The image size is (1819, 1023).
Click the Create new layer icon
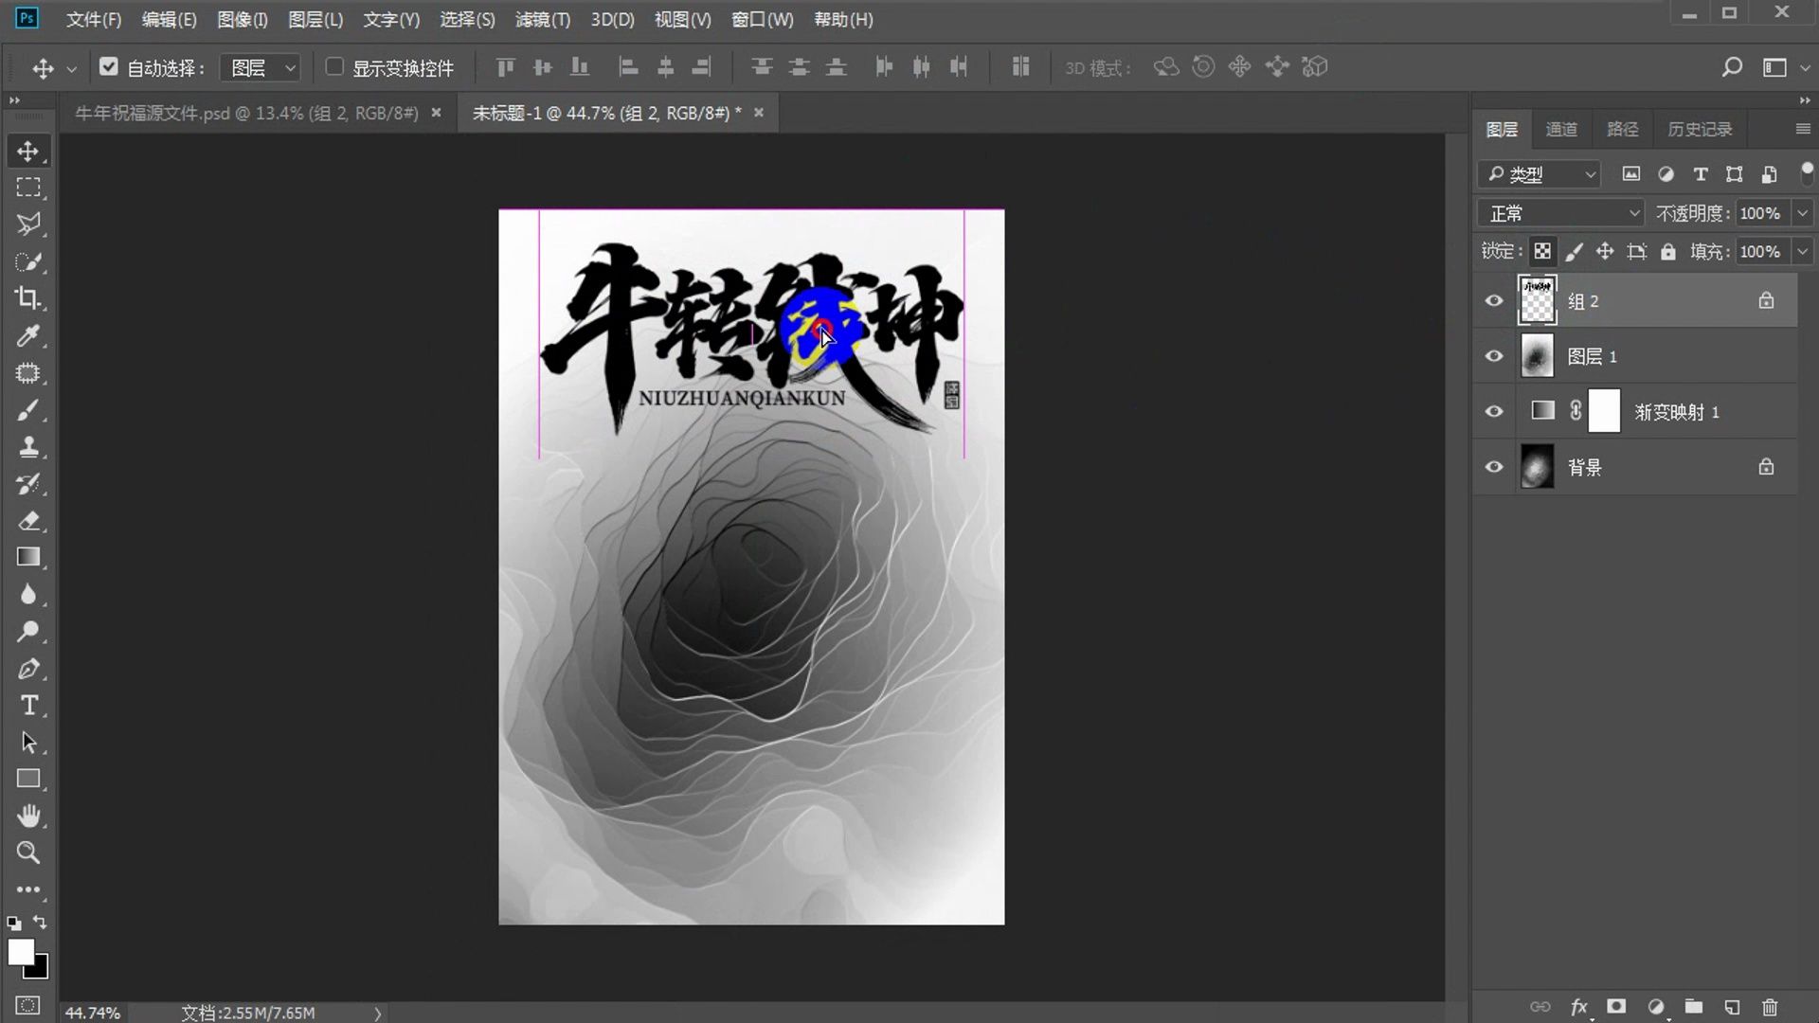(x=1733, y=1007)
